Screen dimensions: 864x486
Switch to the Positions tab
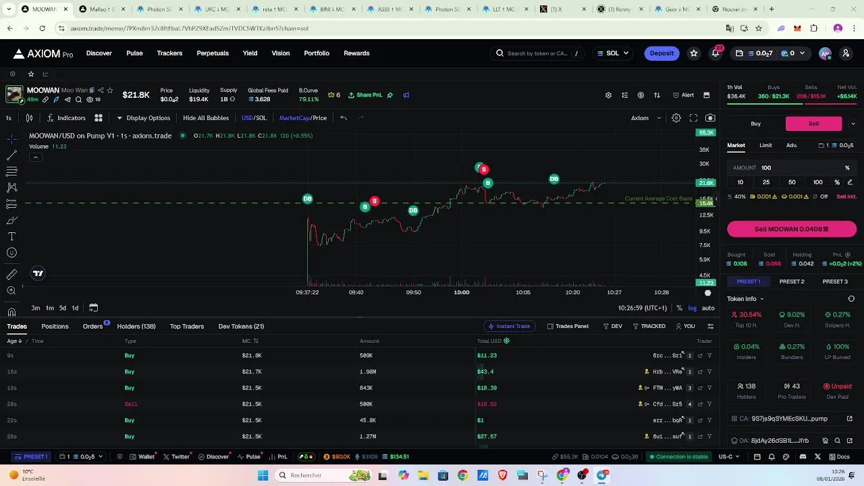coord(55,326)
